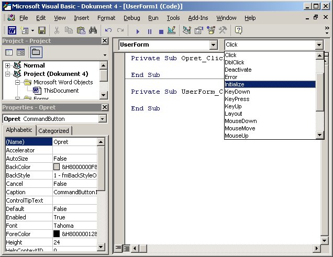Toggle Full Module View button
Image resolution: width=333 pixels, height=257 pixels.
pyautogui.click(x=127, y=248)
